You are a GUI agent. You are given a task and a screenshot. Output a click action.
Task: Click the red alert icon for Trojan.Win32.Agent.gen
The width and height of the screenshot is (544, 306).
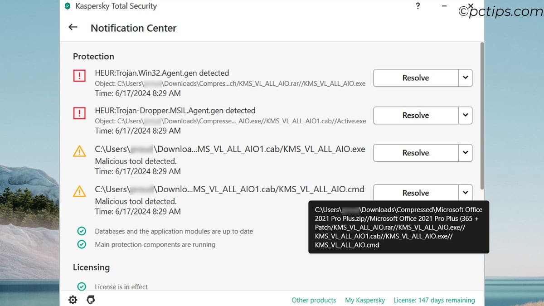point(79,76)
